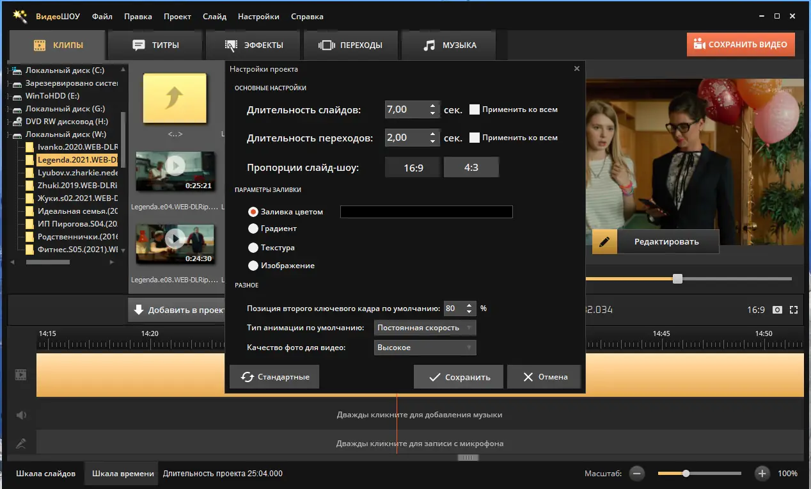Switch to Шкала слайдов view
Viewport: 811px width, 489px height.
[x=46, y=474]
